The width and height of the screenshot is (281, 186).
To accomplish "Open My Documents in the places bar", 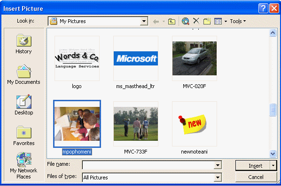I will pyautogui.click(x=23, y=74).
